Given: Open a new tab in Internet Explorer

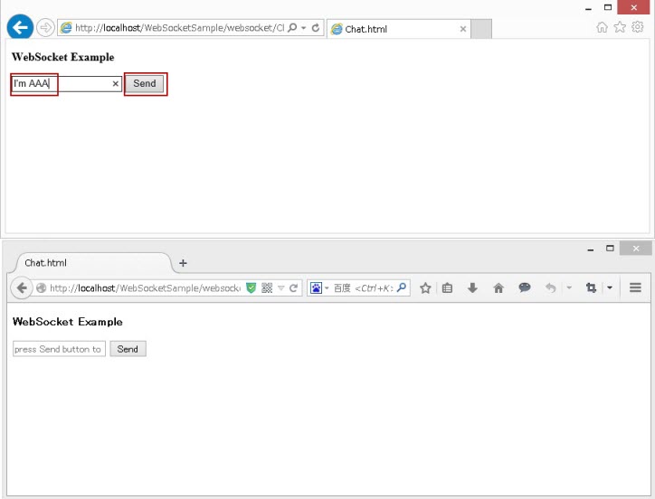Looking at the screenshot, I should [481, 29].
